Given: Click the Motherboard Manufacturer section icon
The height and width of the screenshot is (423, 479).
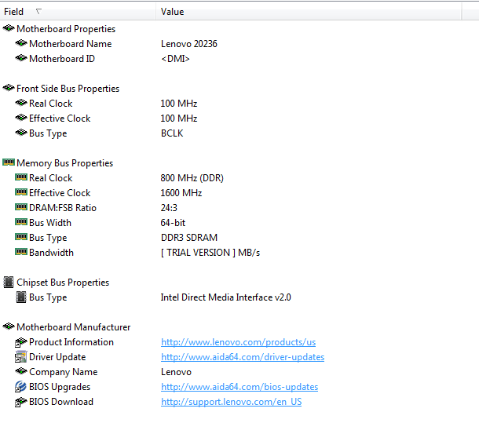Looking at the screenshot, I should [x=9, y=326].
